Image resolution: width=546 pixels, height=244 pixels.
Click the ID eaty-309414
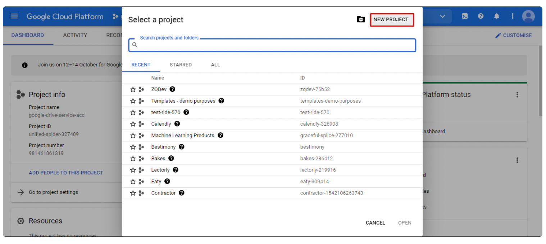coord(314,182)
